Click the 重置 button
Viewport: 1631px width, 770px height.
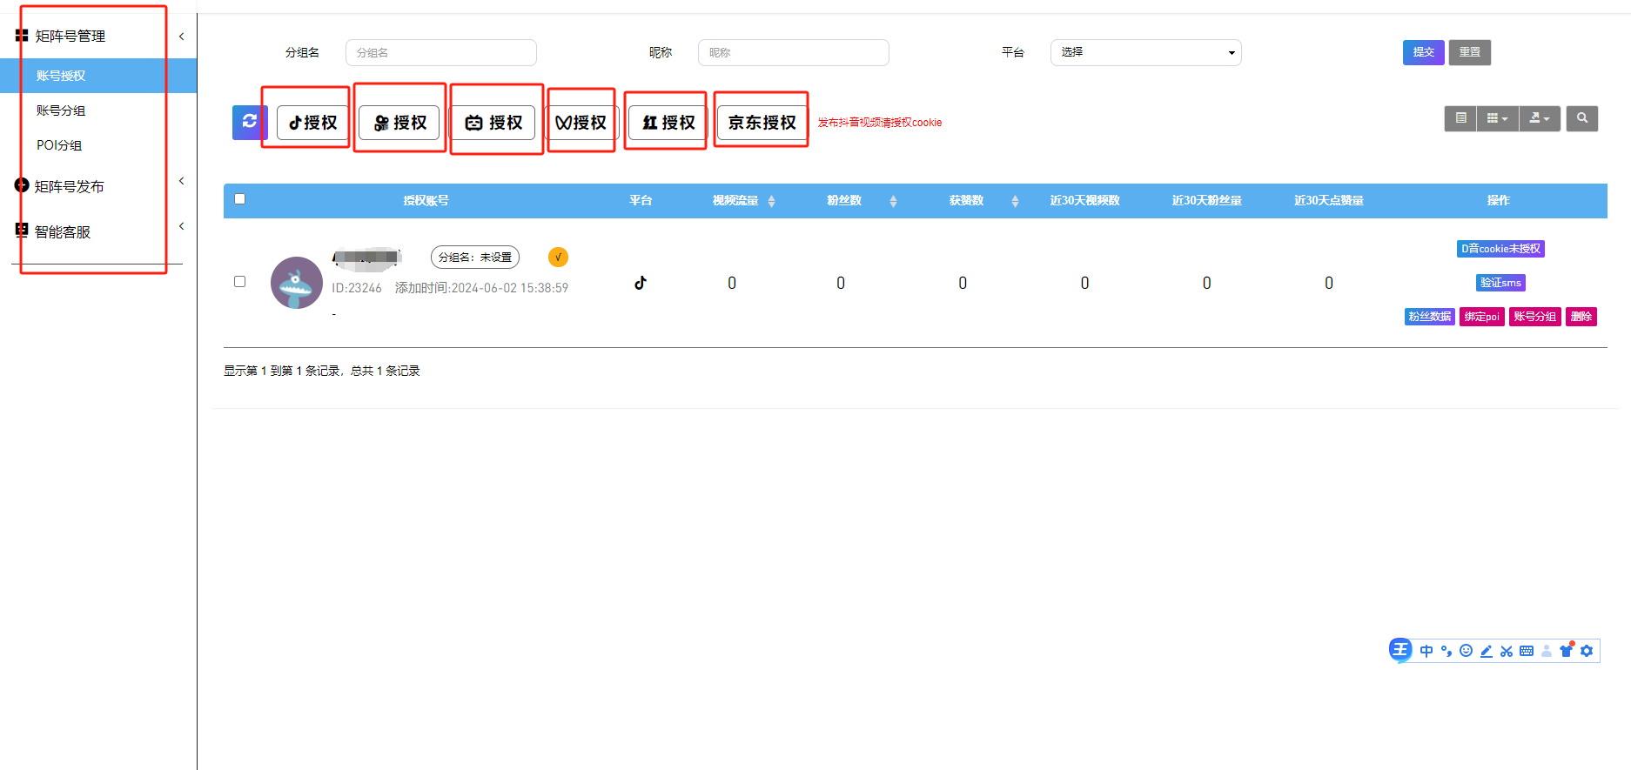coord(1470,52)
